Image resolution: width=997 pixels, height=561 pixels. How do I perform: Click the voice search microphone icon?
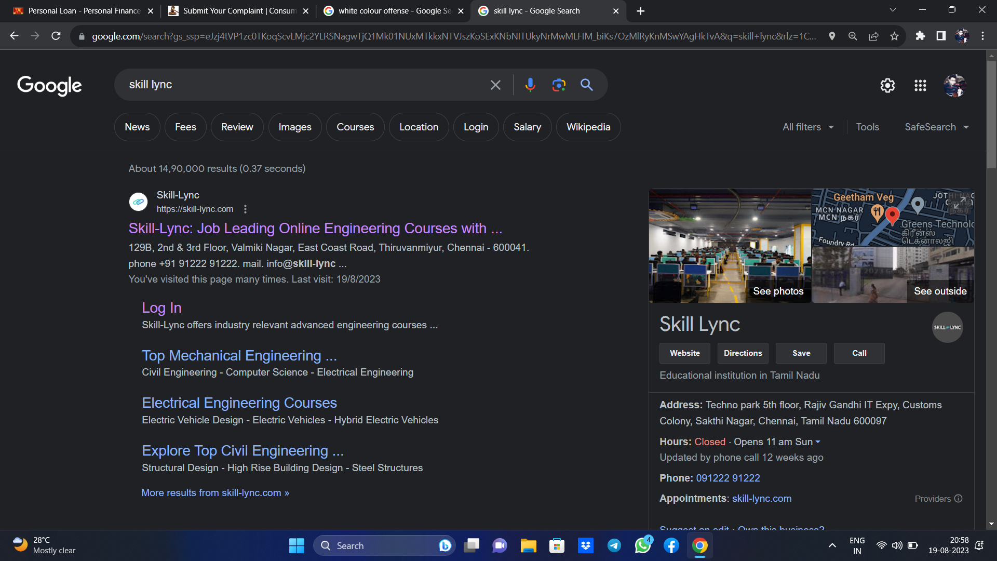click(530, 85)
